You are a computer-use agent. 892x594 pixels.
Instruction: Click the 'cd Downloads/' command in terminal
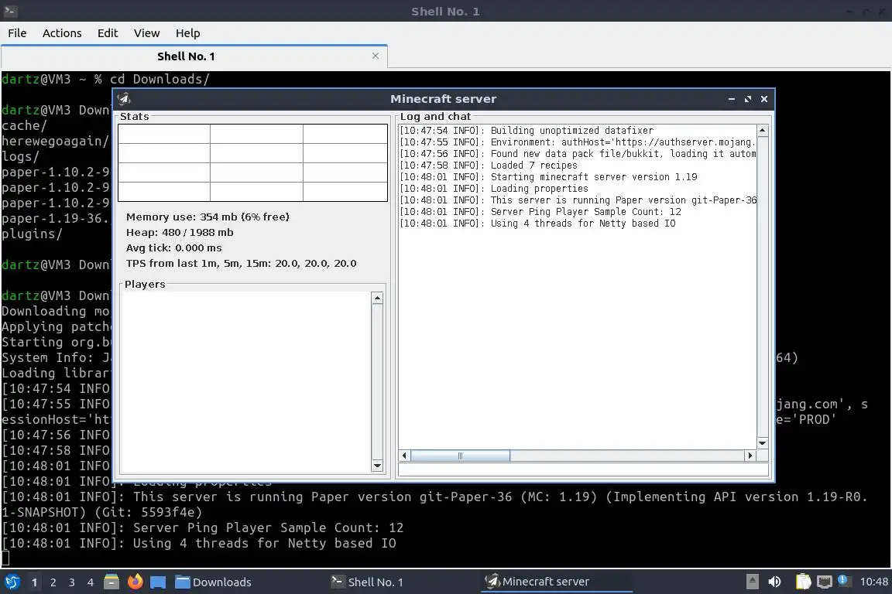pos(160,79)
